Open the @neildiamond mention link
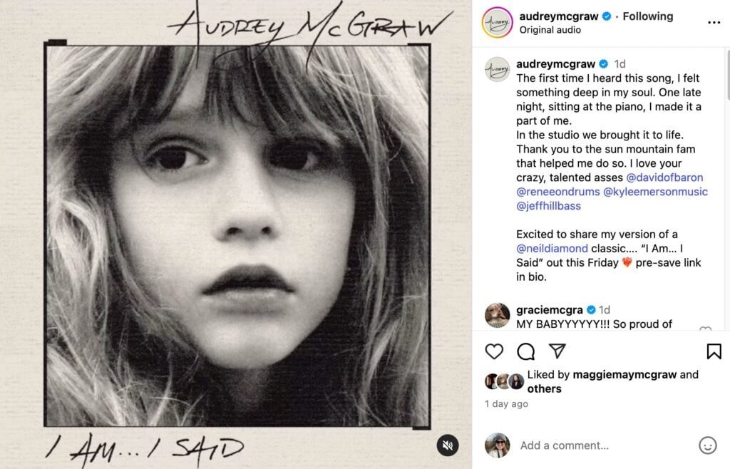The image size is (730, 469). tap(552, 249)
